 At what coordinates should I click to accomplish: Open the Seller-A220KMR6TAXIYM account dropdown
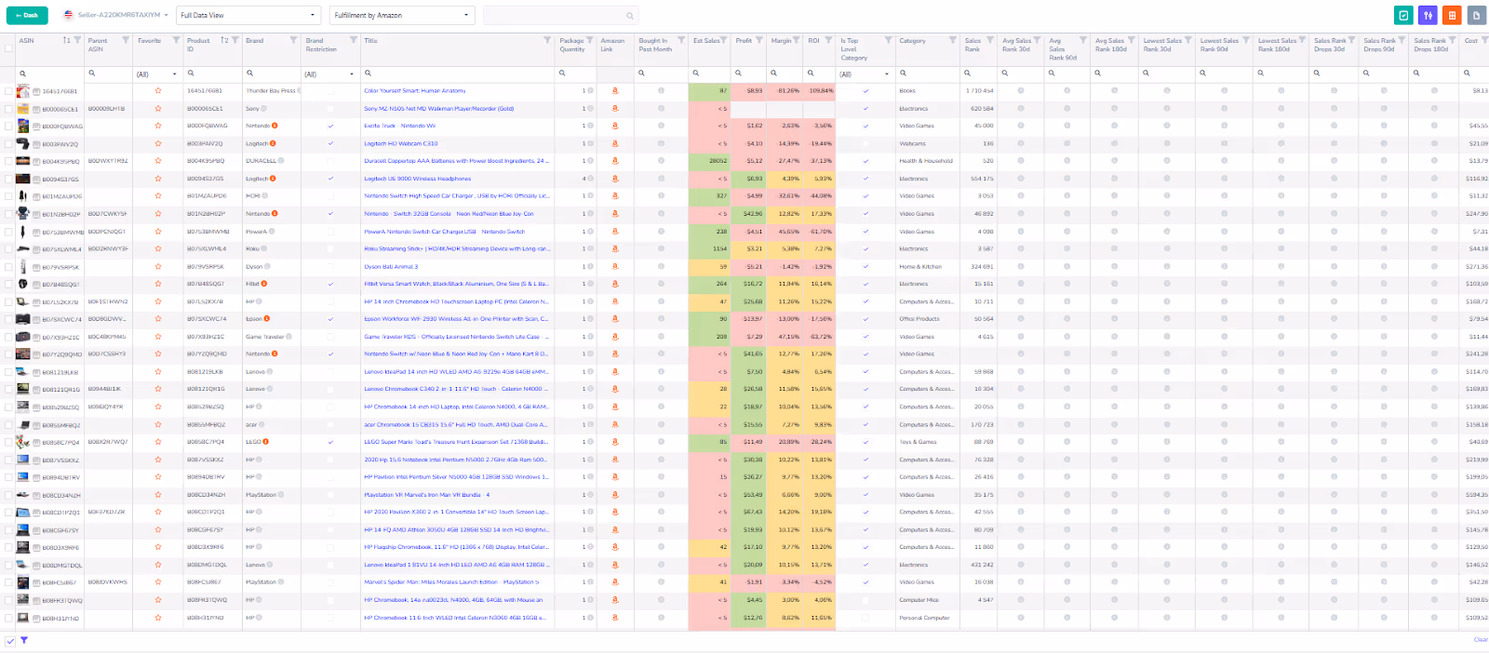115,15
